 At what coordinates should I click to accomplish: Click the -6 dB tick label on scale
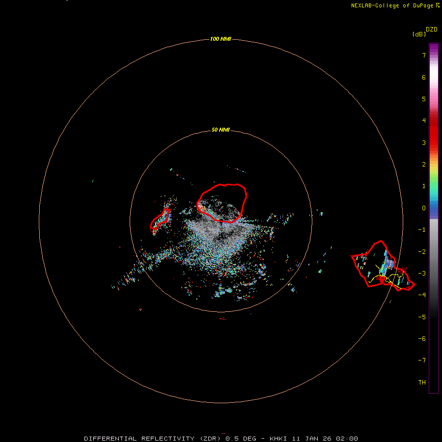pyautogui.click(x=422, y=339)
